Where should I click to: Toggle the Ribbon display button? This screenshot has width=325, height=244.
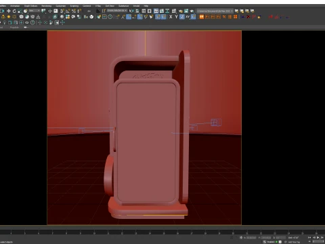pos(156,11)
